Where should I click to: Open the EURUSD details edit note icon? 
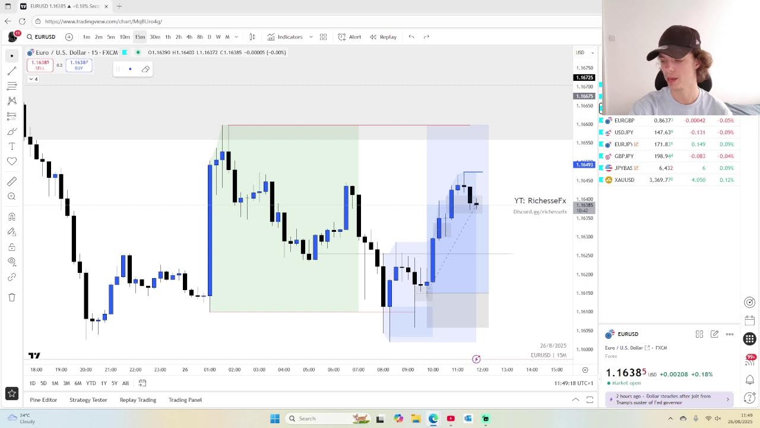pyautogui.click(x=714, y=334)
